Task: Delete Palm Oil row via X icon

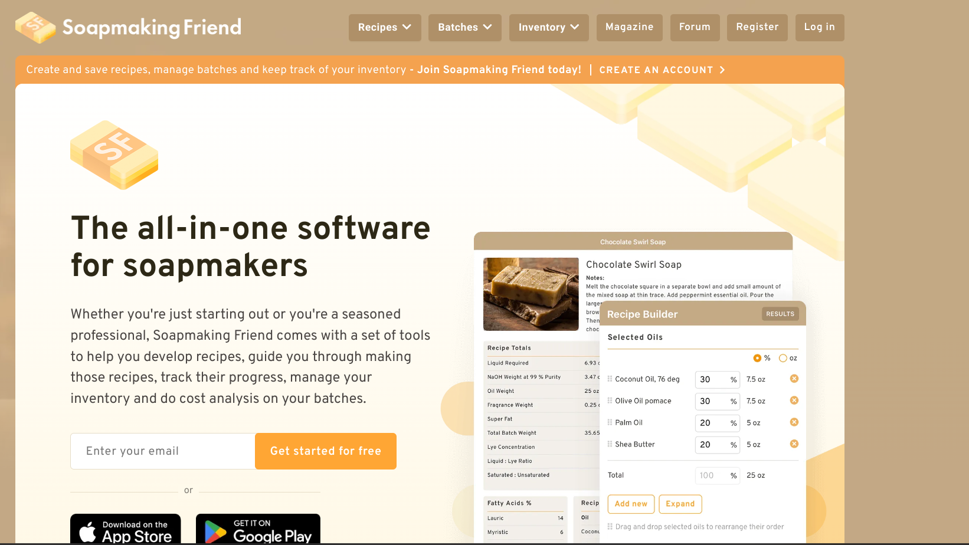Action: [794, 422]
